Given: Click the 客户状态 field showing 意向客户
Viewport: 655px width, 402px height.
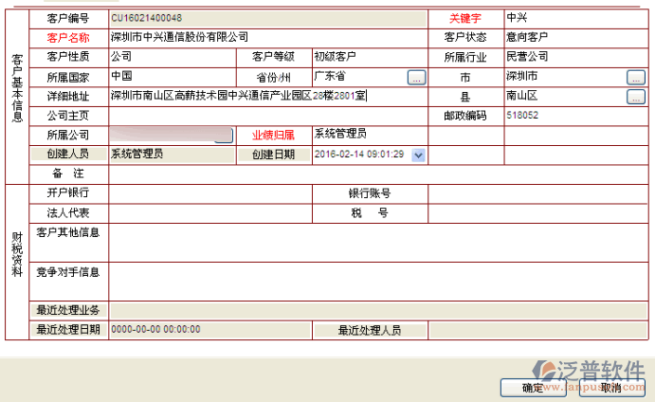Looking at the screenshot, I should 573,38.
